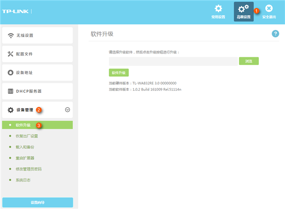
Task: Click the 无线设置 Wi-Fi icon
Action: coord(10,35)
